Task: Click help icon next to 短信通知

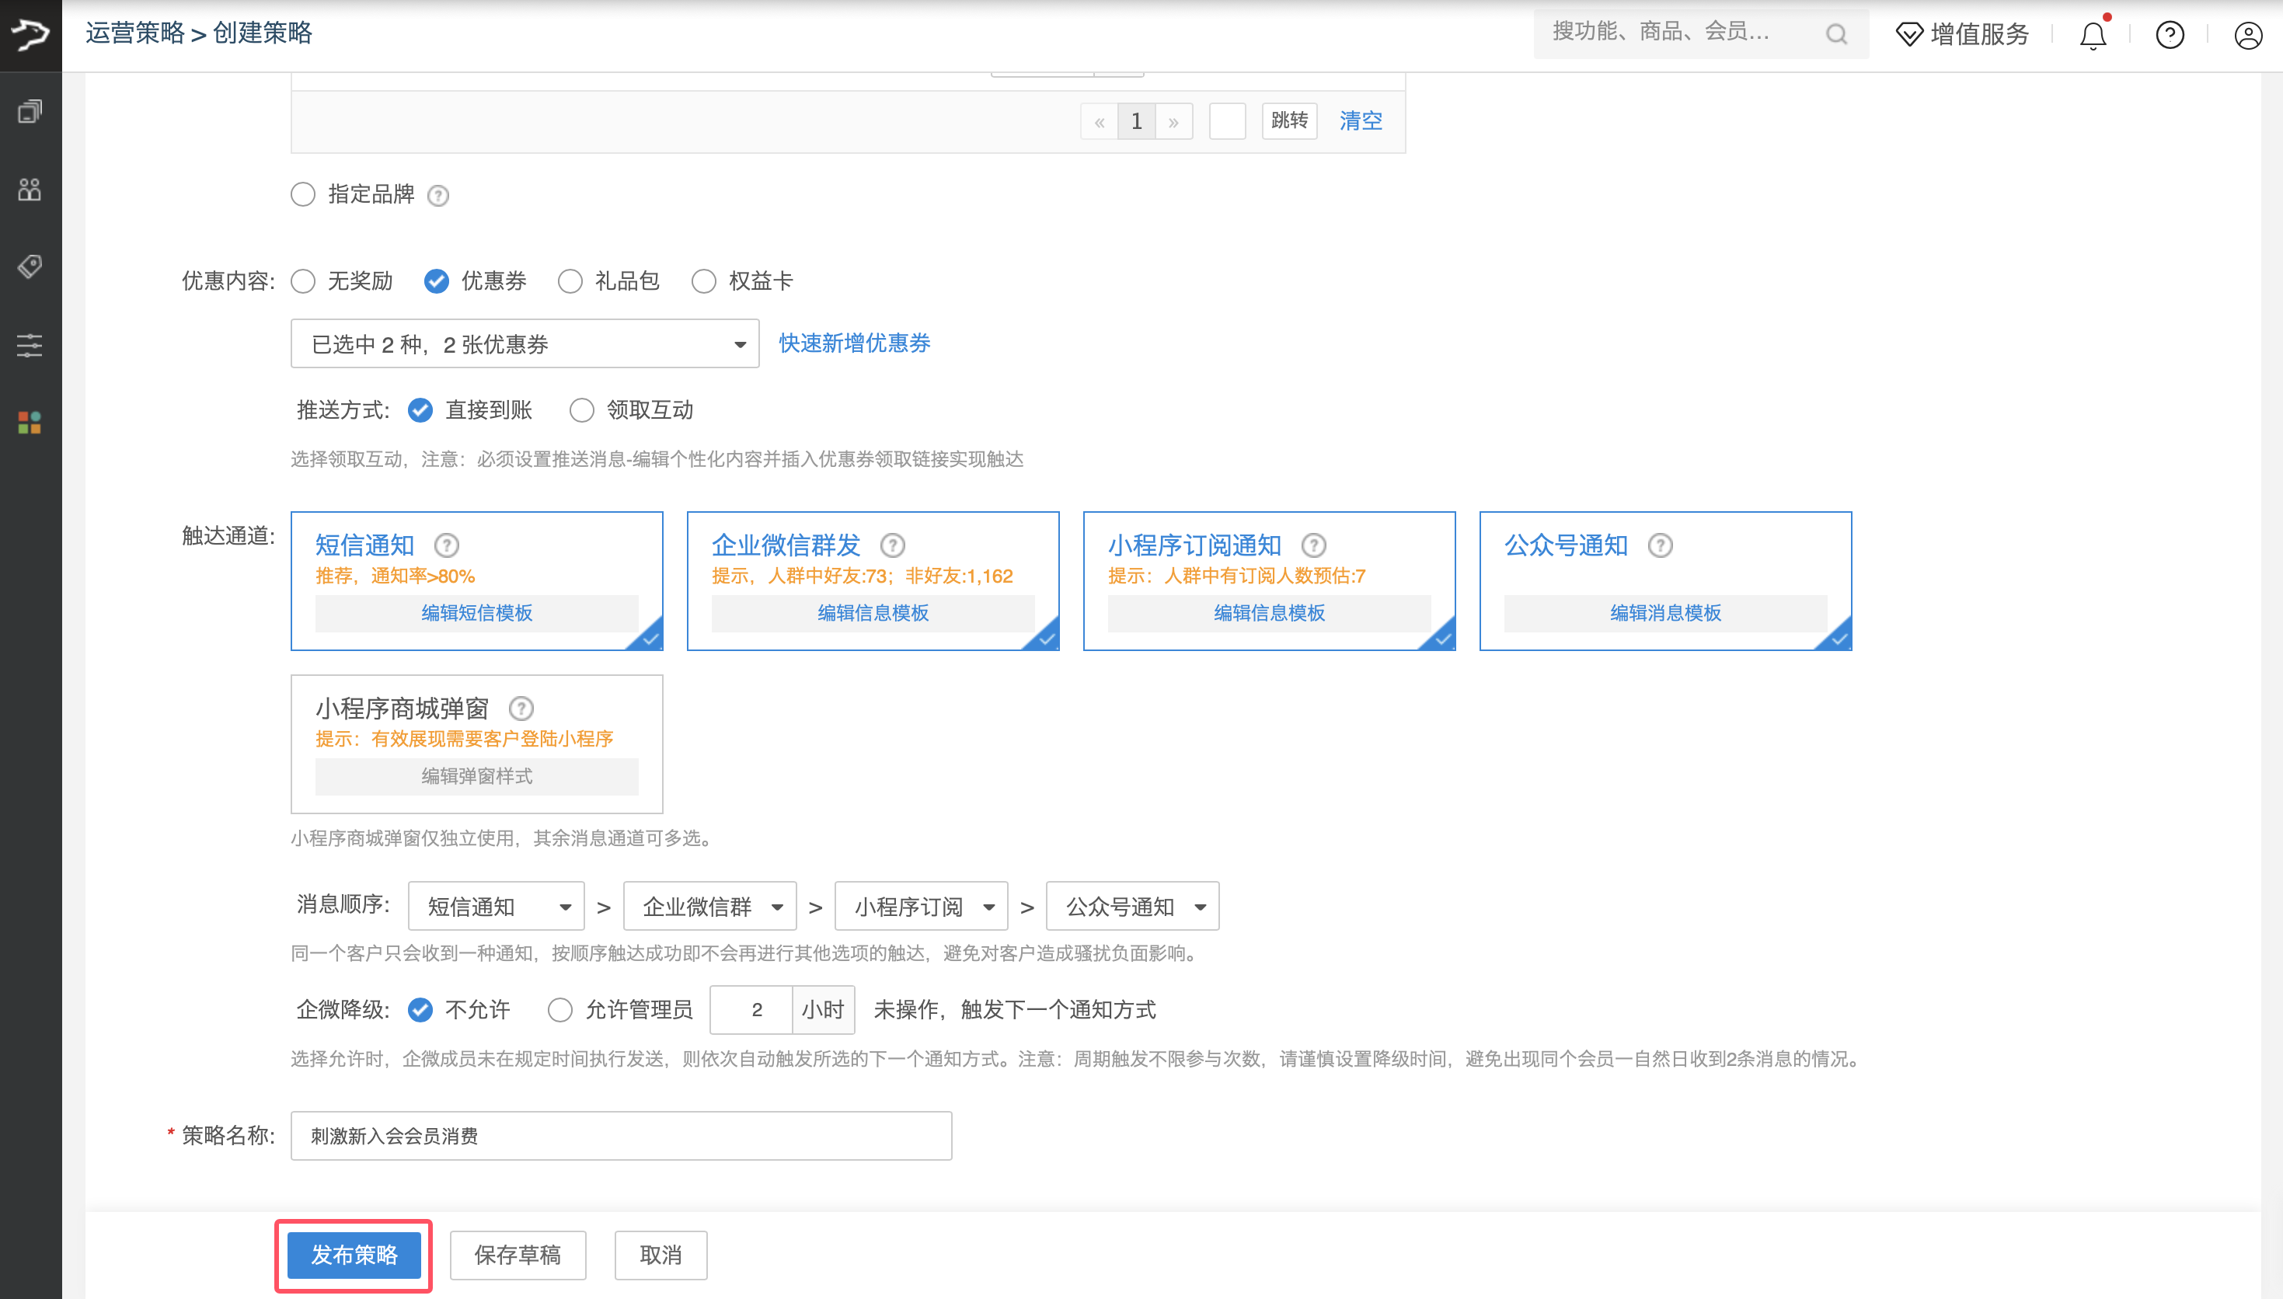Action: [x=446, y=545]
